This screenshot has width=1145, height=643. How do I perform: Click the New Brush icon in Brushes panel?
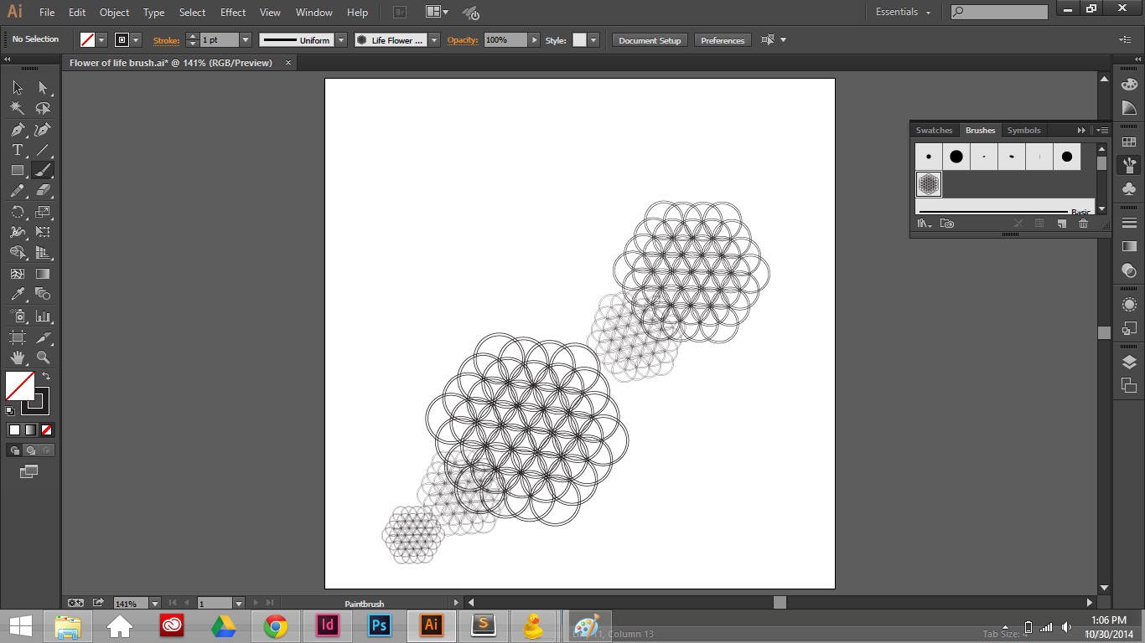click(x=1061, y=224)
